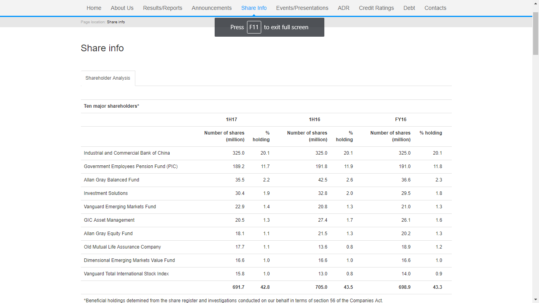Open the Home menu item
The image size is (539, 303).
(x=94, y=8)
